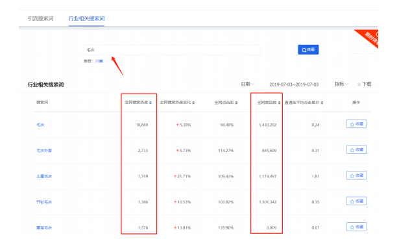Screen dimensions: 397x241
Task: Click the heat change value 10.53%
Action: [184, 202]
